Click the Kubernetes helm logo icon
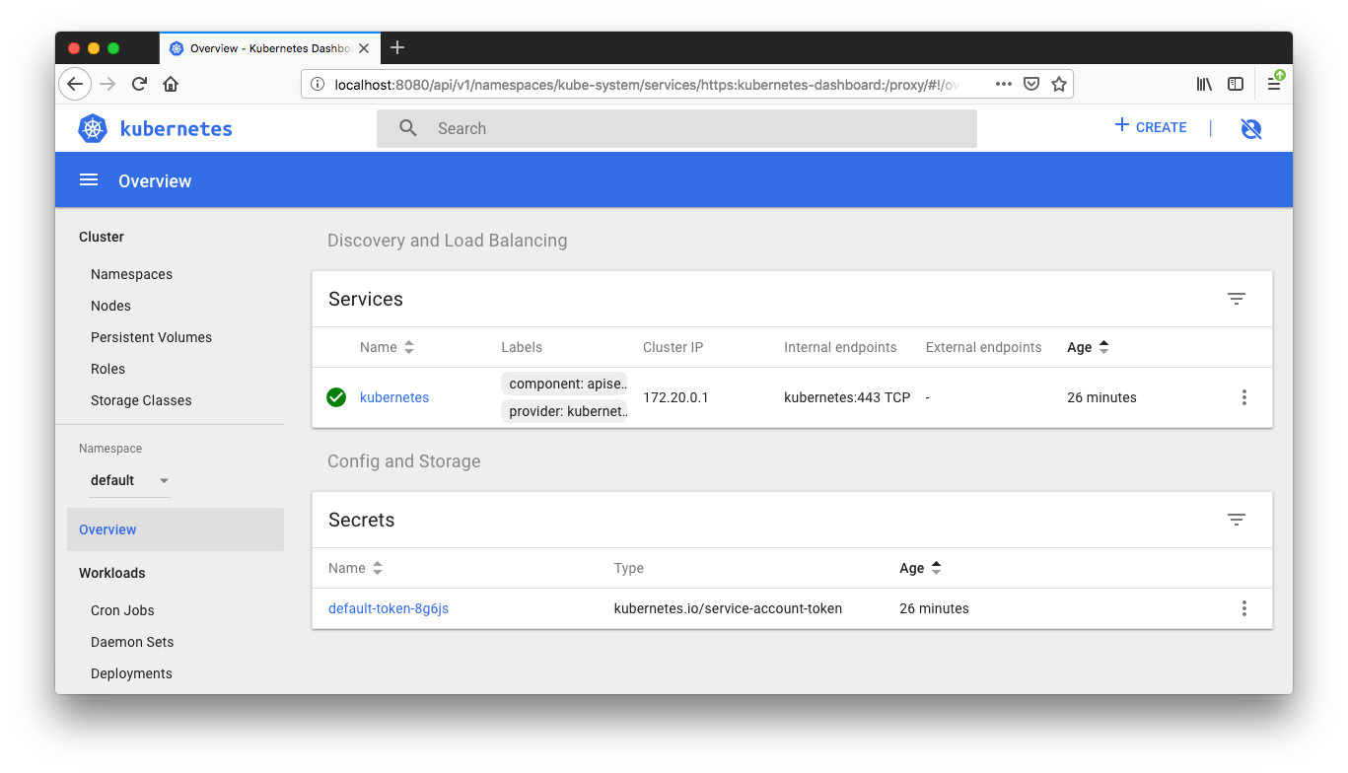This screenshot has height=773, width=1348. pos(93,128)
